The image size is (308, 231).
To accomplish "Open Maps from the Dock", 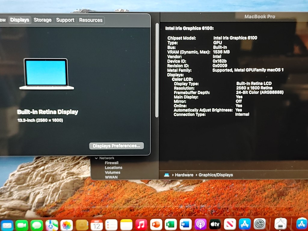I will (x=52, y=225).
